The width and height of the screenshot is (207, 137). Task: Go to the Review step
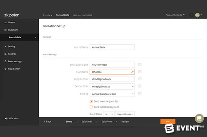(x=125, y=122)
